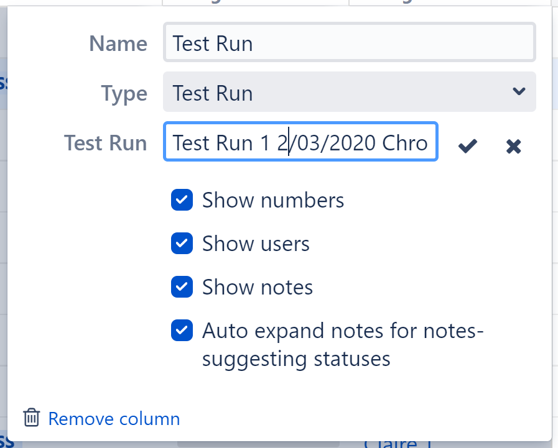558x448 pixels.
Task: Disable auto expand notes for notes-suggesting statuses
Action: pyautogui.click(x=182, y=331)
